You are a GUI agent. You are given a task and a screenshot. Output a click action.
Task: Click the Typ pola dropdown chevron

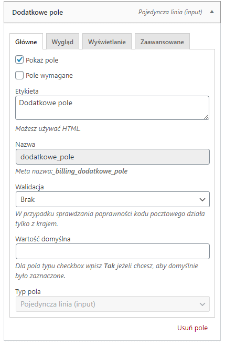[x=202, y=304]
